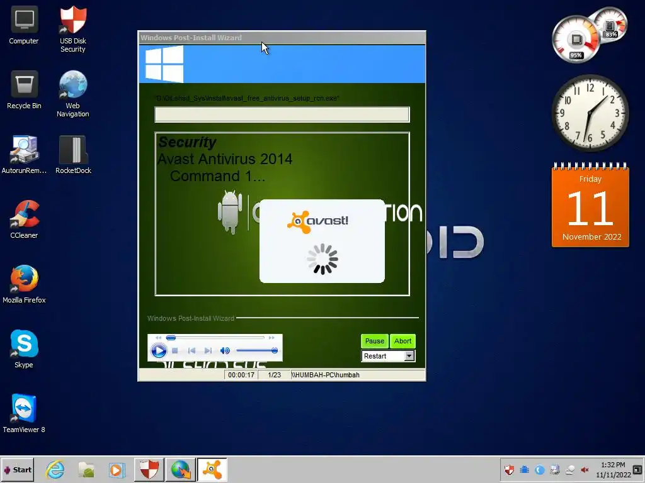Image resolution: width=645 pixels, height=483 pixels.
Task: Click the show desktop corner icon
Action: pyautogui.click(x=637, y=470)
